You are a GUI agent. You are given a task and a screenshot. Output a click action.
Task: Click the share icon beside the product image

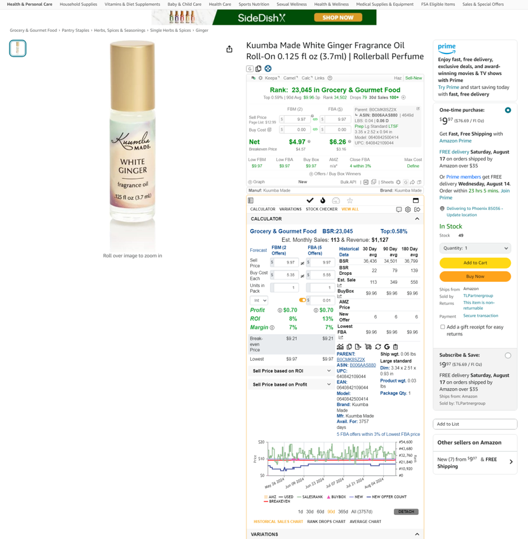click(x=229, y=49)
